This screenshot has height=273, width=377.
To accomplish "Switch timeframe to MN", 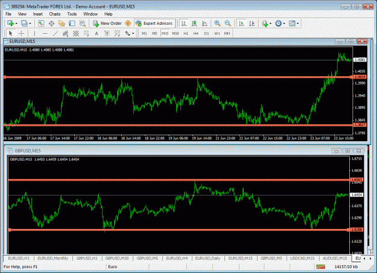I will [x=227, y=33].
